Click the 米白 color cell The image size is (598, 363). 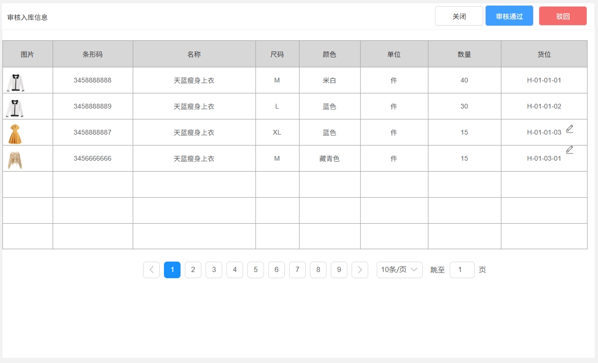point(329,80)
